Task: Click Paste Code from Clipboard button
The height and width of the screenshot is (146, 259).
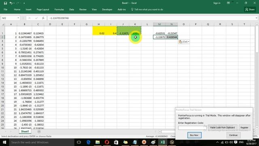Action: pos(223,128)
